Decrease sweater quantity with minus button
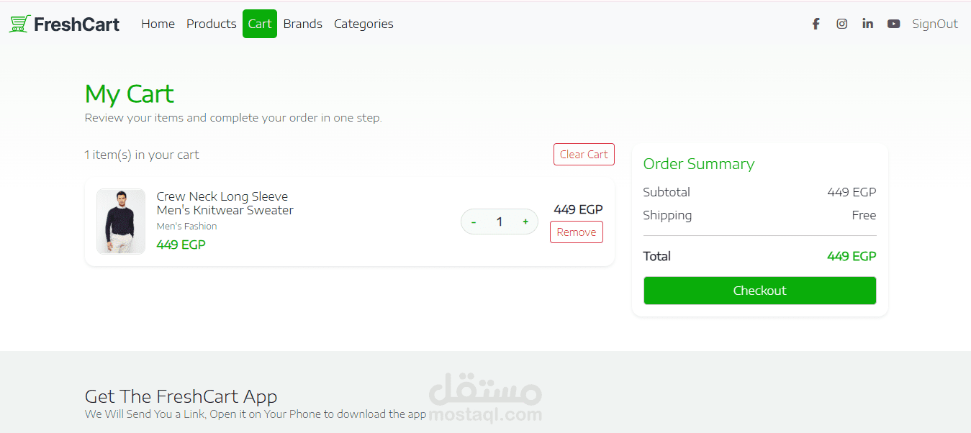Viewport: 971px width, 433px height. tap(474, 222)
